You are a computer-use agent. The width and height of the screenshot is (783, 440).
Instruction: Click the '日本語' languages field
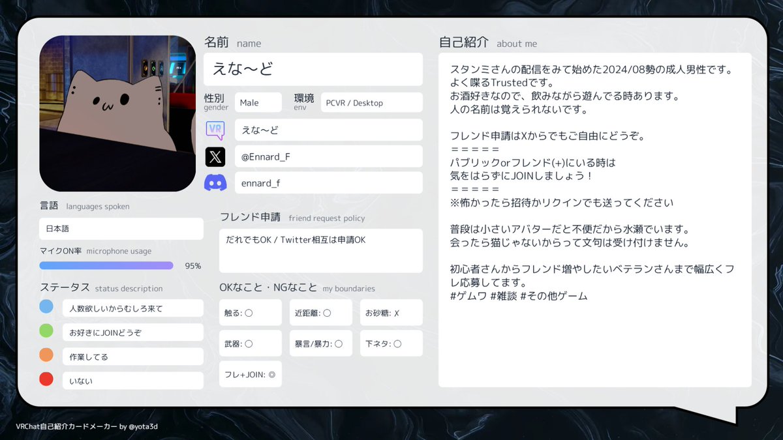click(x=121, y=229)
